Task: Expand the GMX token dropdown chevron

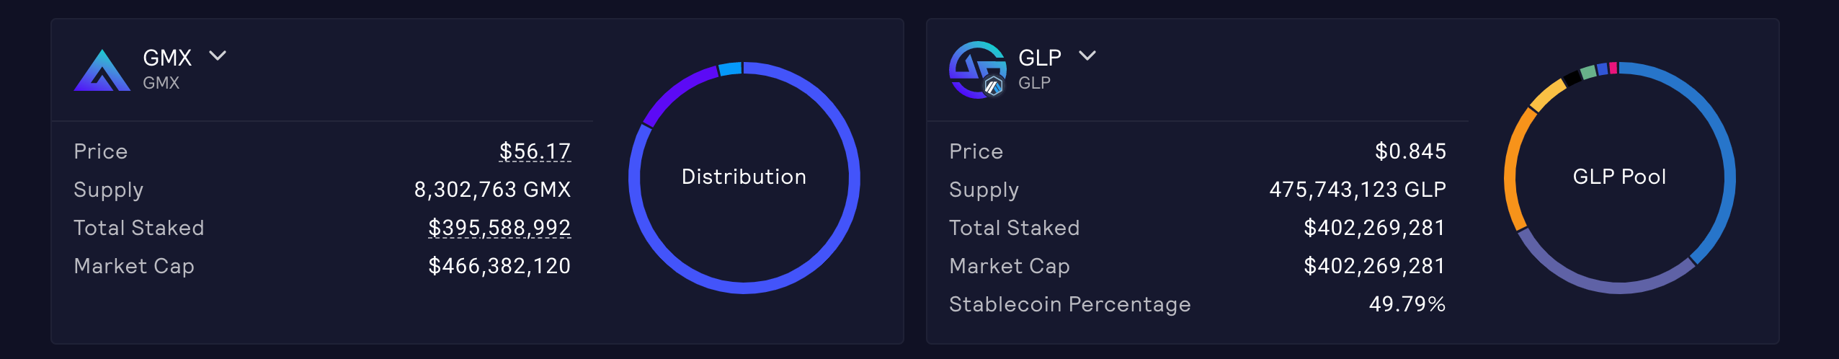Action: coord(218,56)
